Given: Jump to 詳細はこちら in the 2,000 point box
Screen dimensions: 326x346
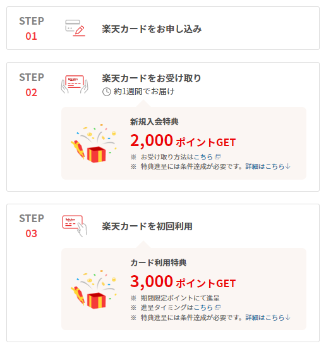Looking at the screenshot, I should [x=268, y=166].
